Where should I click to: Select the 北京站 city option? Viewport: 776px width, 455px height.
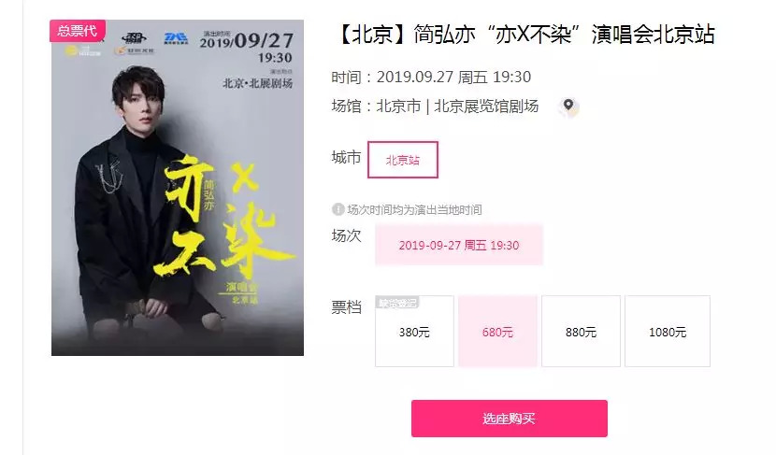click(x=403, y=161)
